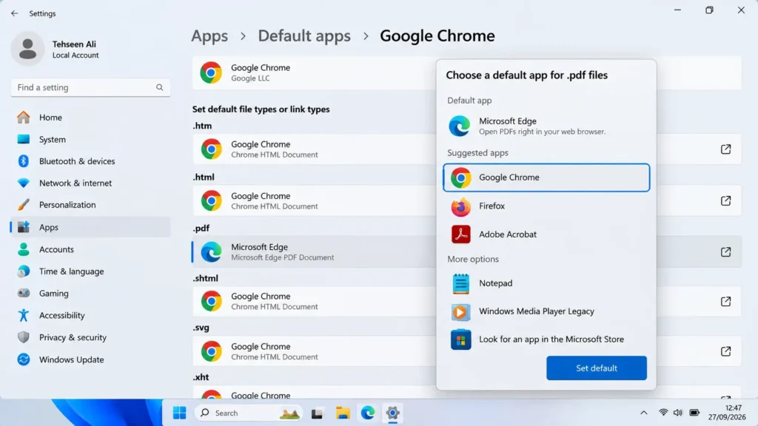758x426 pixels.
Task: Click the Tehseen Ali profile avatar
Action: click(27, 49)
